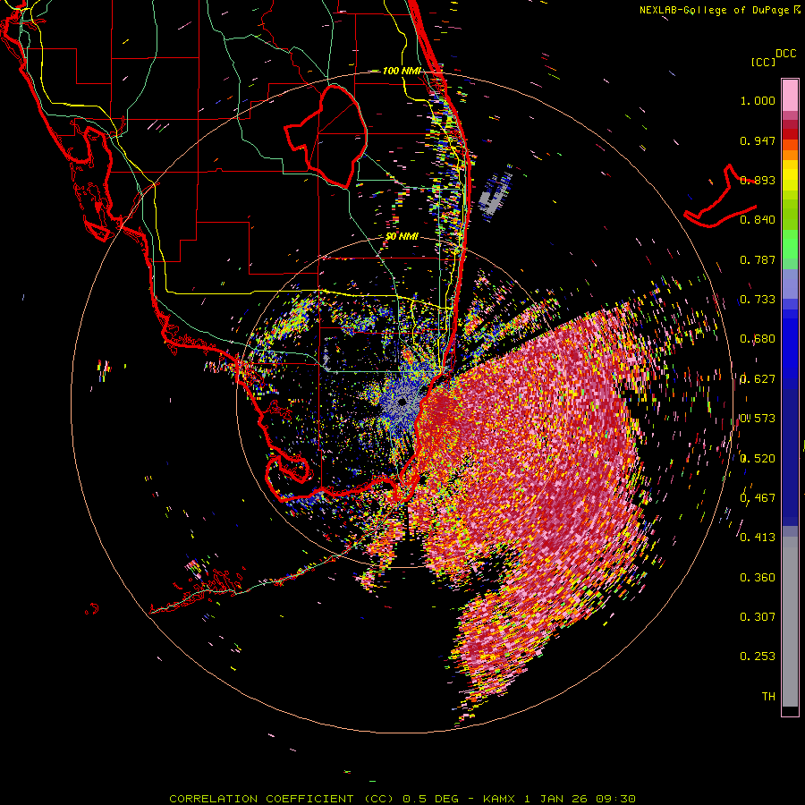Select the 0.733 color scale value
The width and height of the screenshot is (805, 805).
[x=758, y=300]
